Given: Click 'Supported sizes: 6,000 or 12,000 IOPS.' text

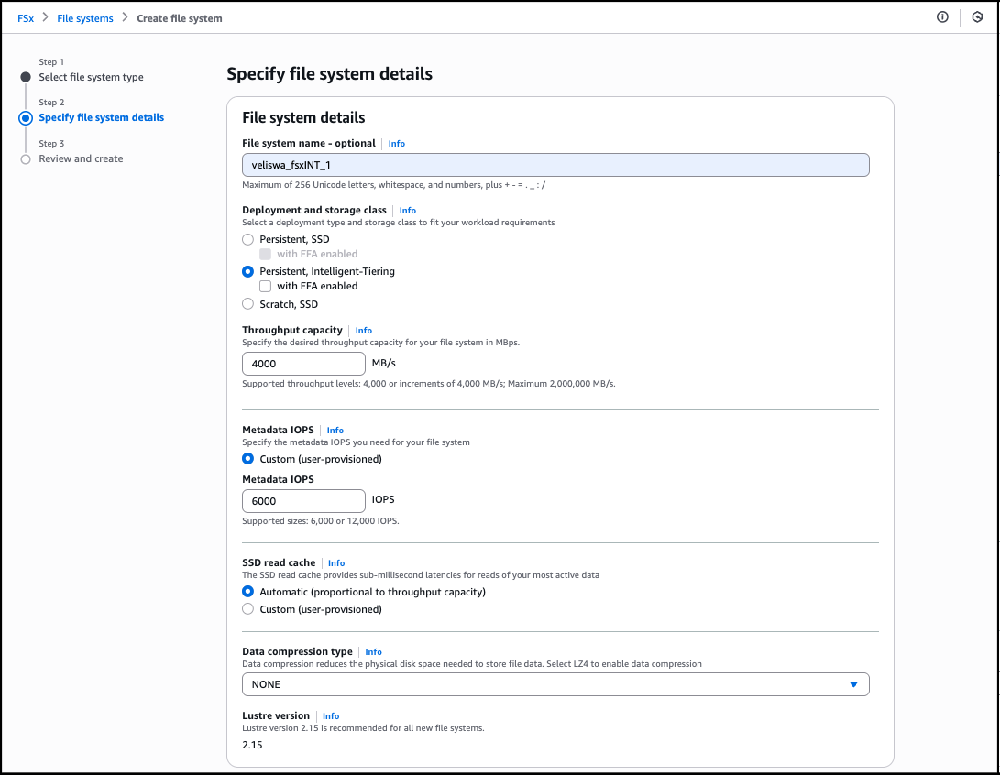Looking at the screenshot, I should [321, 521].
